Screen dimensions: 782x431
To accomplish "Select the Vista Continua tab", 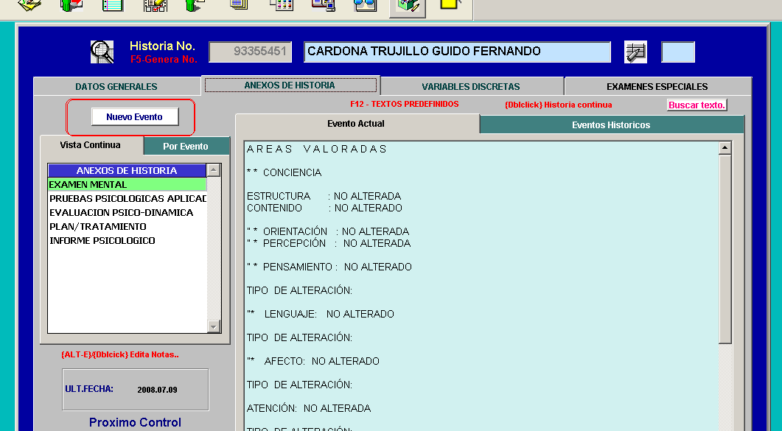I will (90, 145).
